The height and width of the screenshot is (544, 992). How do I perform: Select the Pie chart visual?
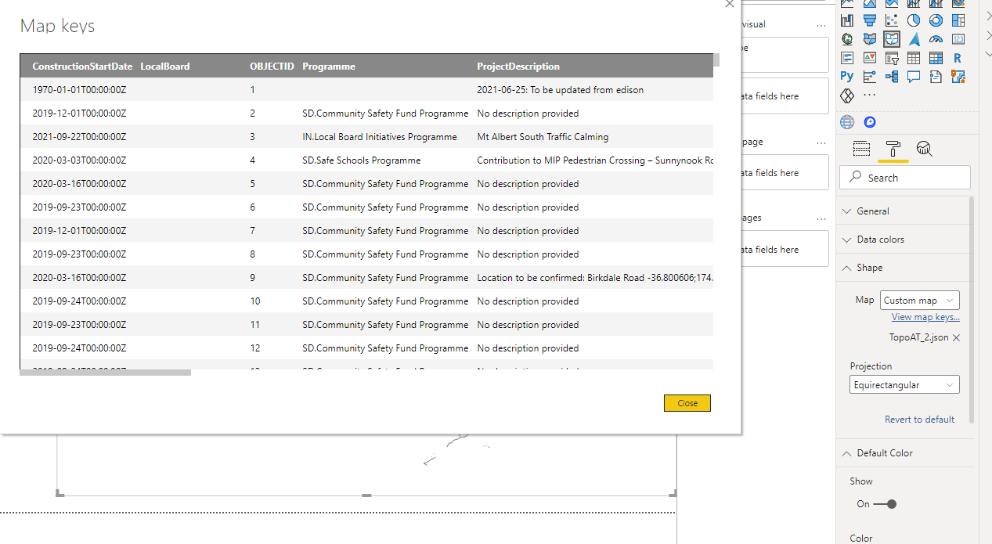coord(913,20)
